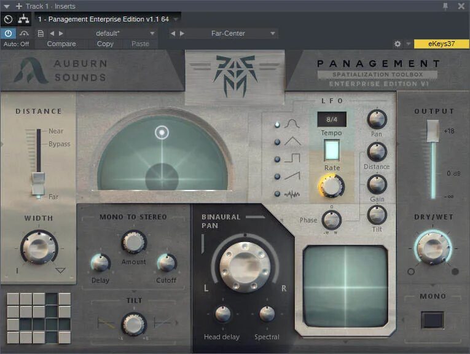The image size is (470, 354).
Task: Click the clock automation icon
Action: (x=8, y=19)
